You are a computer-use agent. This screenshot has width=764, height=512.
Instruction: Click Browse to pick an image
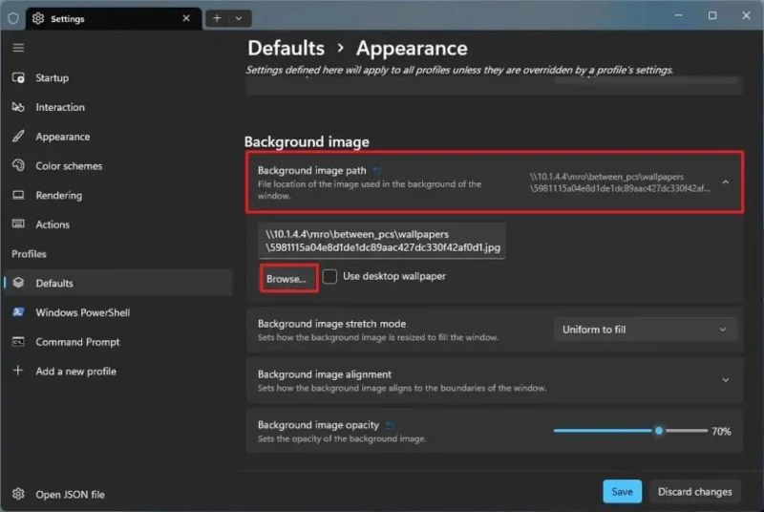(x=289, y=278)
